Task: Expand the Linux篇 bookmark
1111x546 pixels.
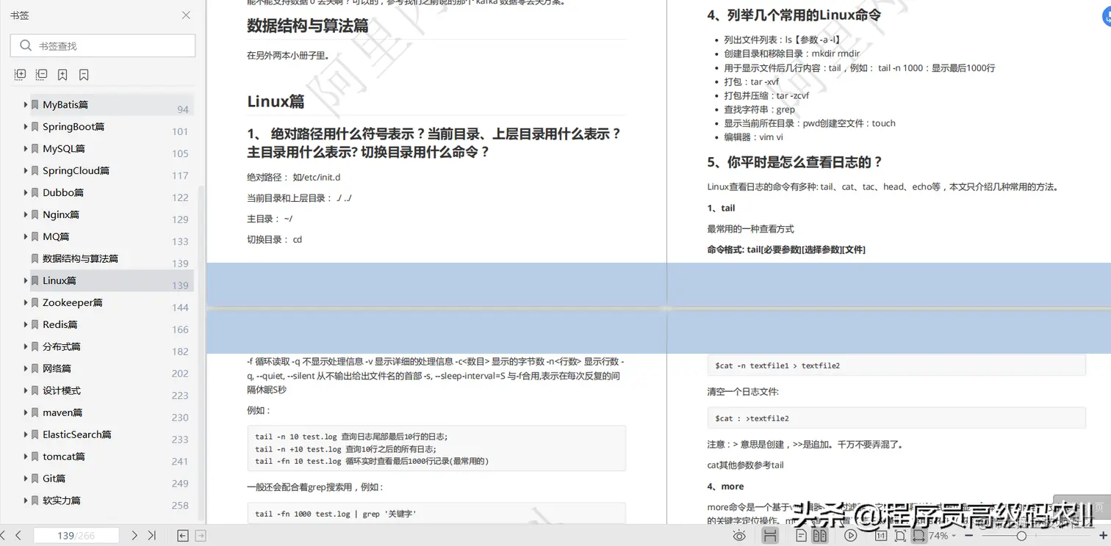Action: pyautogui.click(x=26, y=281)
